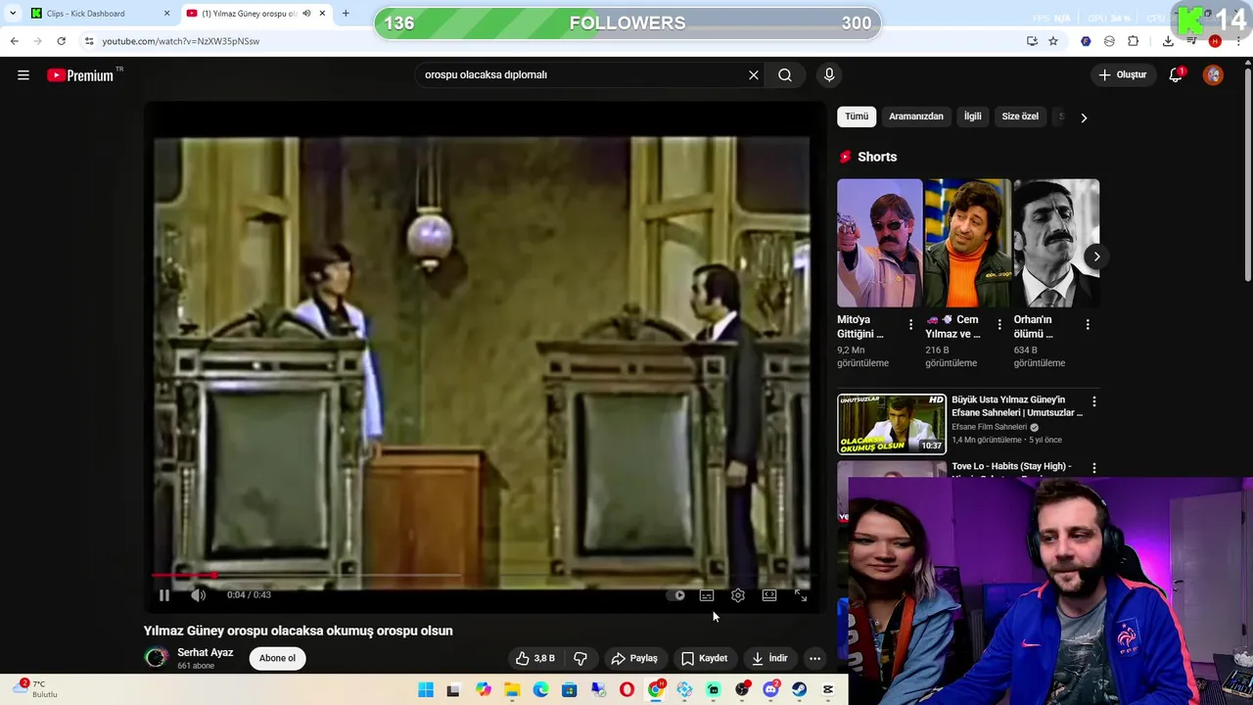The image size is (1253, 705).
Task: Switch player to theater mode
Action: pos(769,595)
